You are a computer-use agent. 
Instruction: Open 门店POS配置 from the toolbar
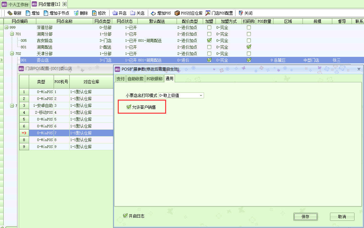[208, 13]
